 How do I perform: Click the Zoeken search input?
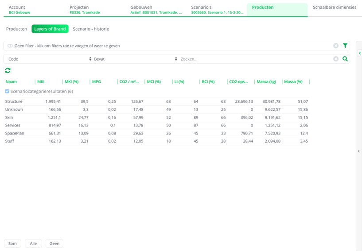255,59
